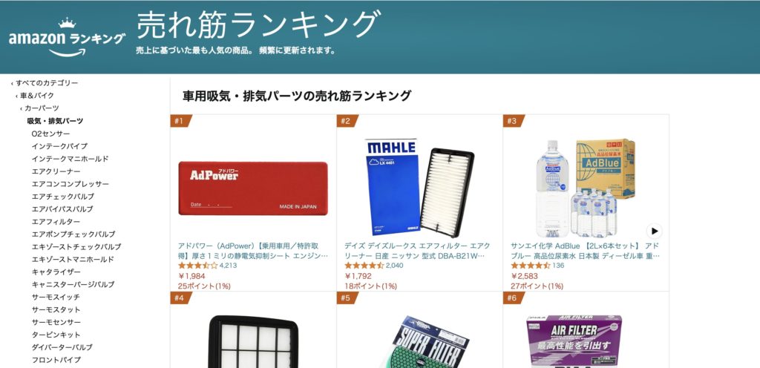Go up to カーパーツ category

[x=39, y=108]
